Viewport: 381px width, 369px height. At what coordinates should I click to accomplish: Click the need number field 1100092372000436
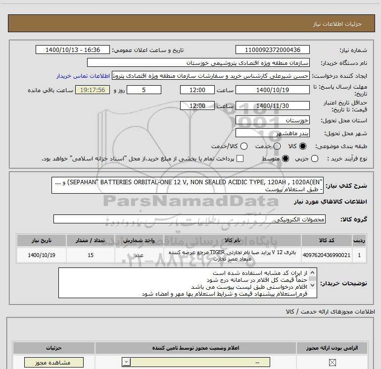pyautogui.click(x=272, y=50)
